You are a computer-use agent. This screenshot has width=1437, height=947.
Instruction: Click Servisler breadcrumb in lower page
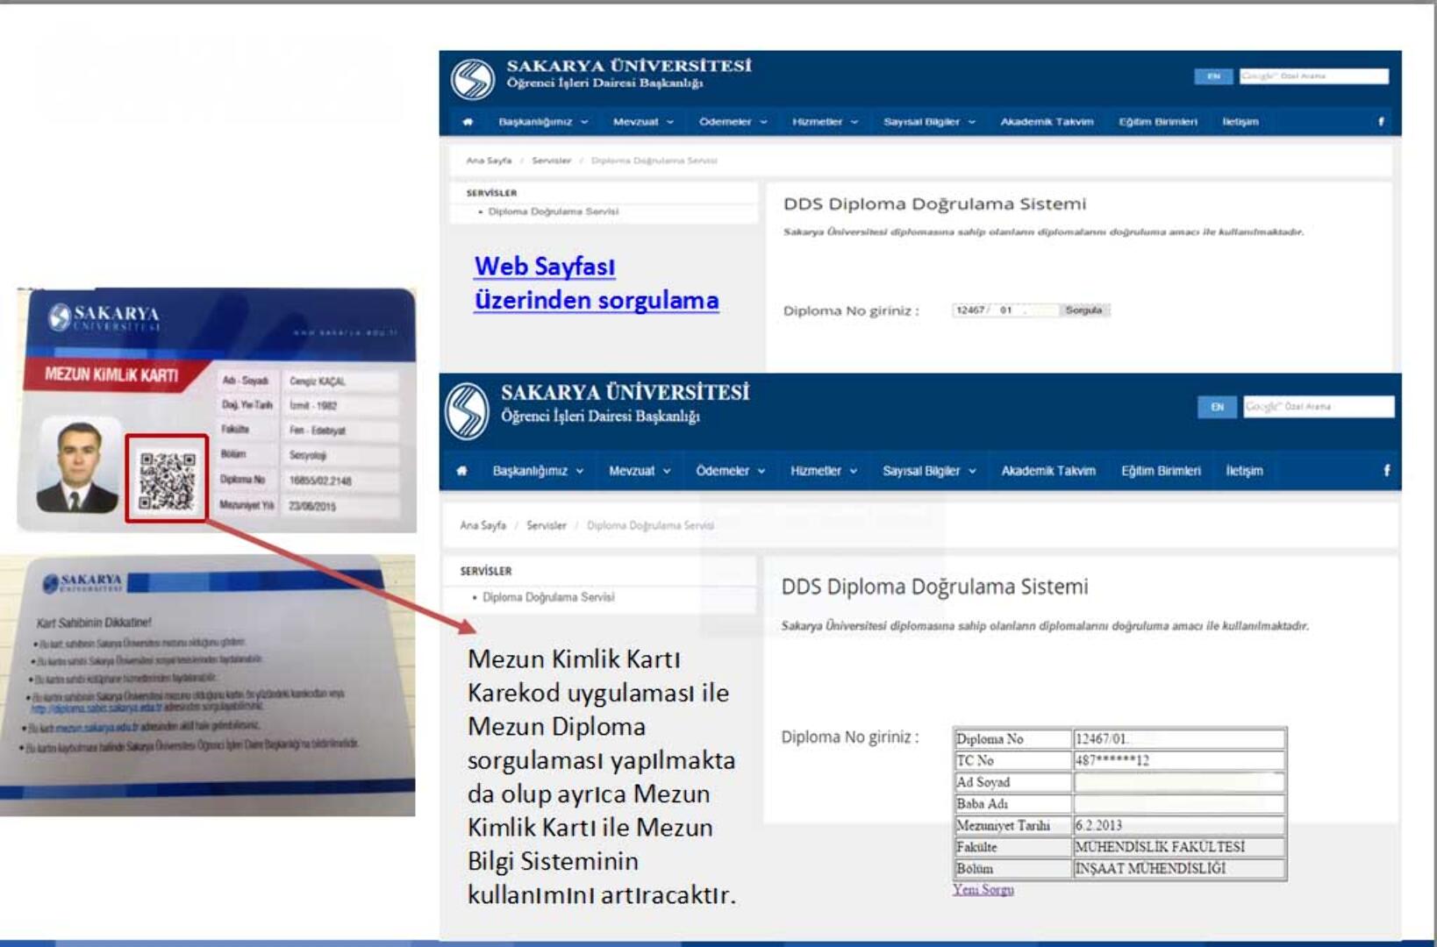tap(546, 525)
